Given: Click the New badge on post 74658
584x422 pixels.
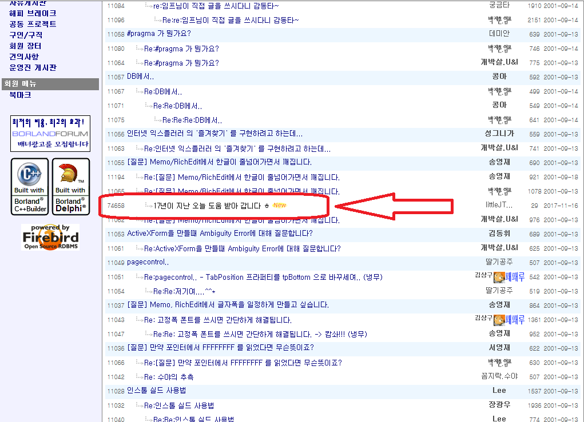Looking at the screenshot, I should coord(279,205).
